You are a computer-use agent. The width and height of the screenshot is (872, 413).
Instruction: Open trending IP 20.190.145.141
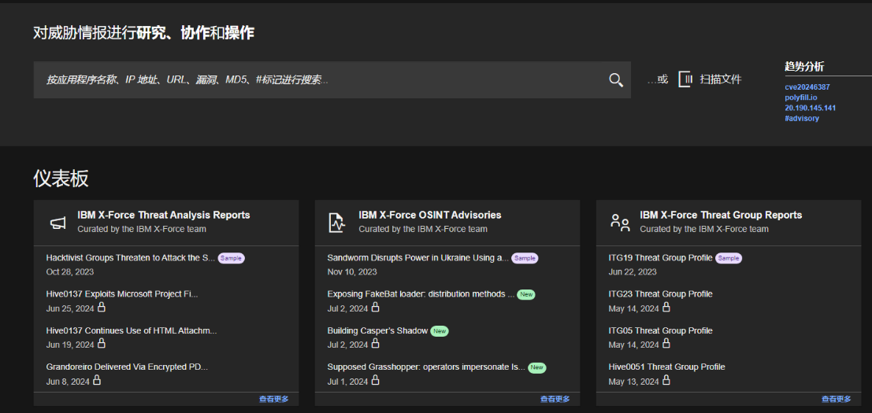click(x=811, y=109)
